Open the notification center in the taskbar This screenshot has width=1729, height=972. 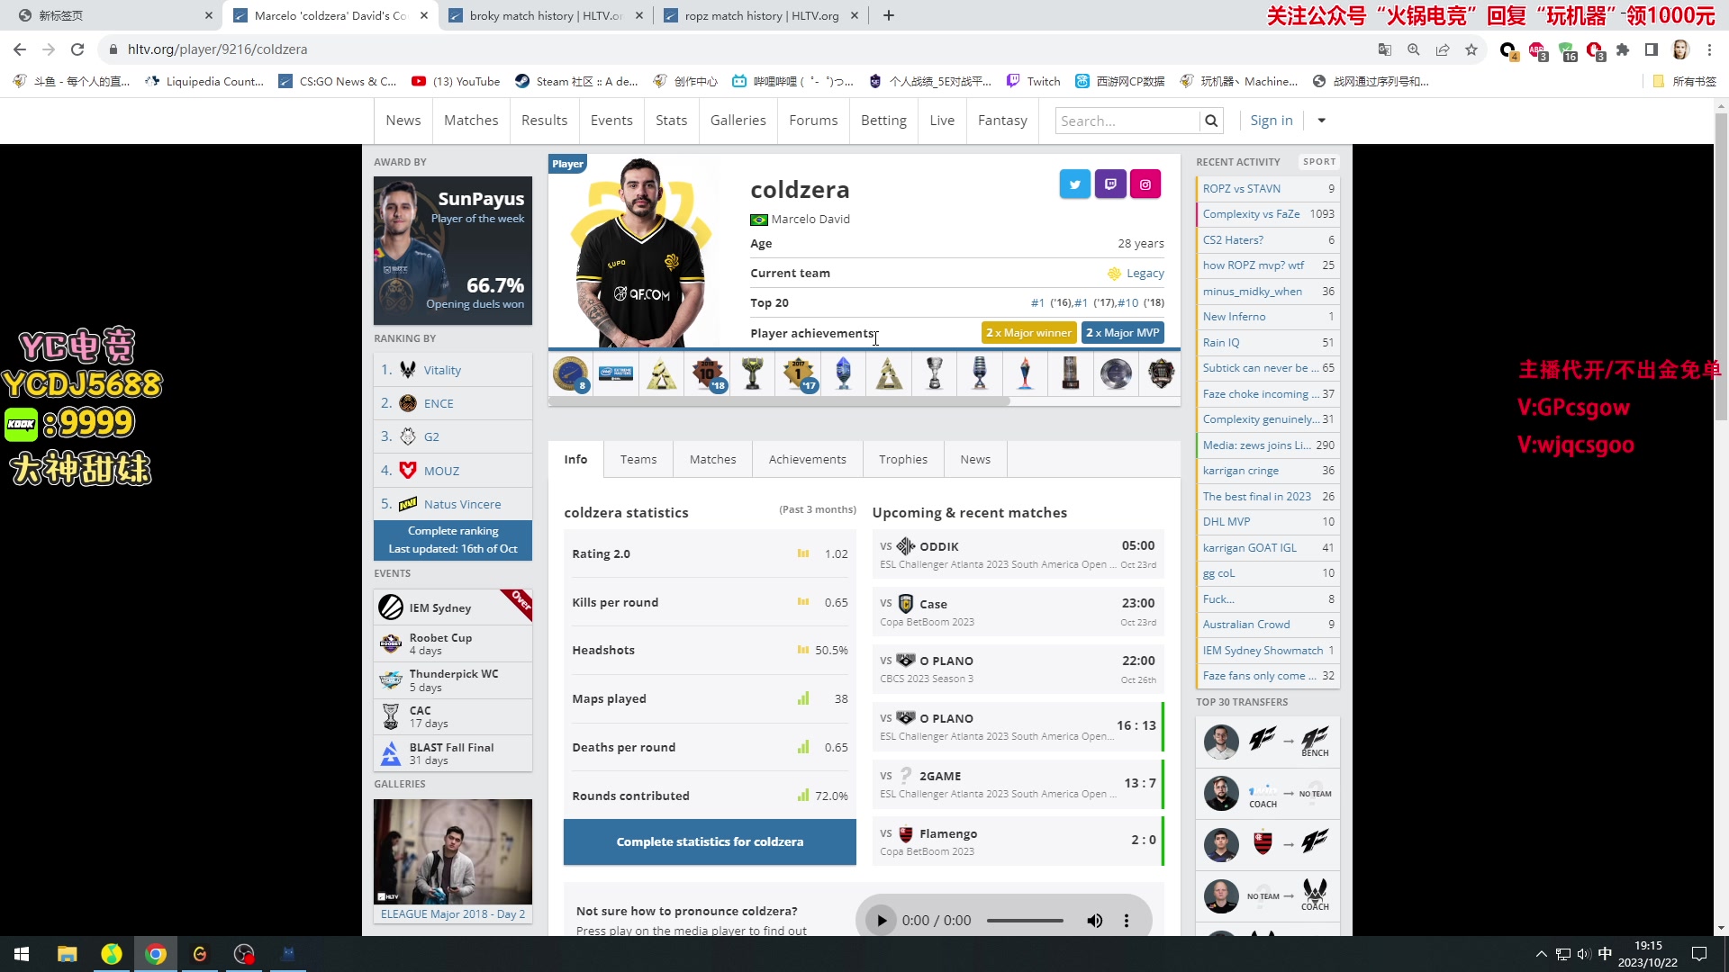pos(1699,954)
